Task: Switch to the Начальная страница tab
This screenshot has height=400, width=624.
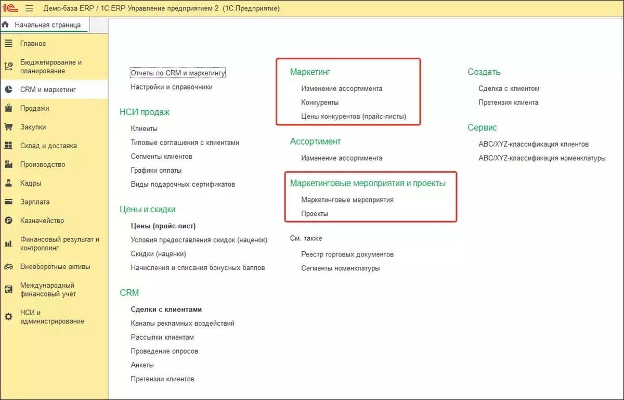Action: (x=48, y=24)
